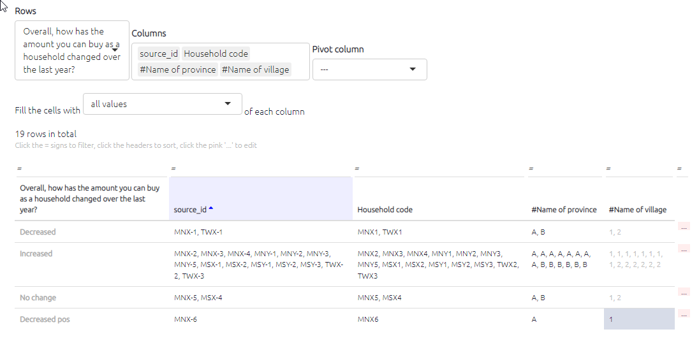699x348 pixels.
Task: Expand the Pivot column dropdown
Action: click(369, 69)
